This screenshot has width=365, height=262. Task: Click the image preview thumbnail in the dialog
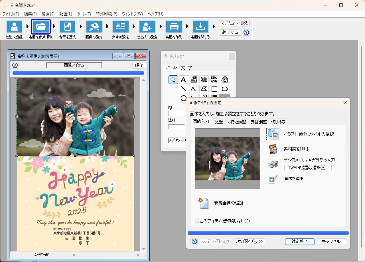coord(228,159)
